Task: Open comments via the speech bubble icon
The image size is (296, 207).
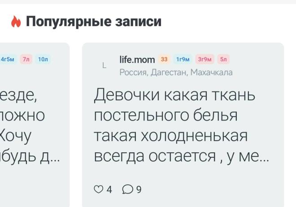Action: (x=128, y=189)
